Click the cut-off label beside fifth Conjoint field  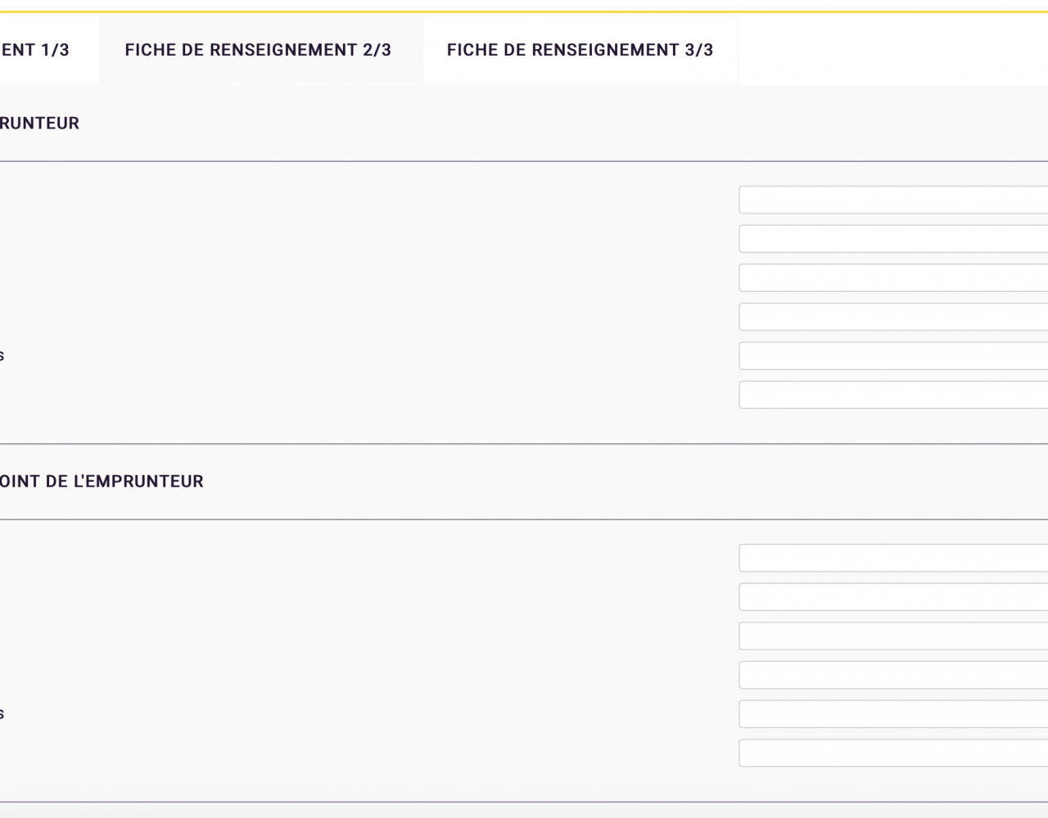2,714
